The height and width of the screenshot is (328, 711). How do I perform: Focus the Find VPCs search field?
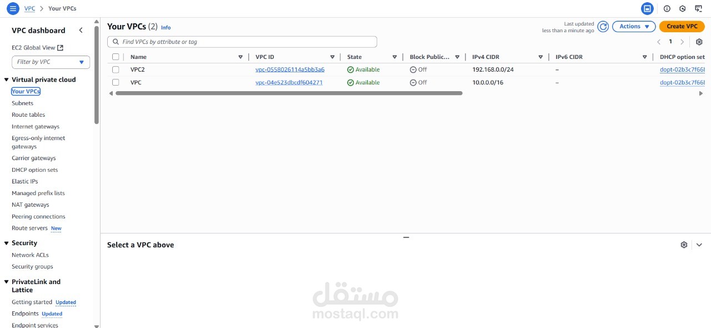pyautogui.click(x=242, y=42)
